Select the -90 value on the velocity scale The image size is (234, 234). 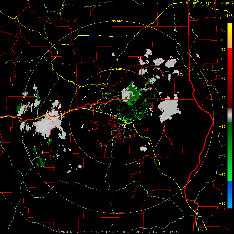click(x=222, y=204)
